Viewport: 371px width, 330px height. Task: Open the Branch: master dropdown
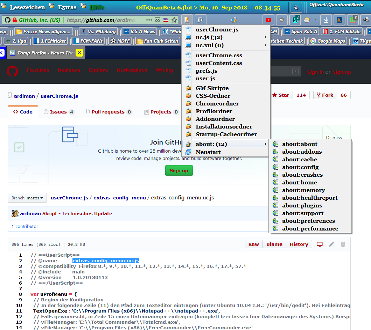27,198
